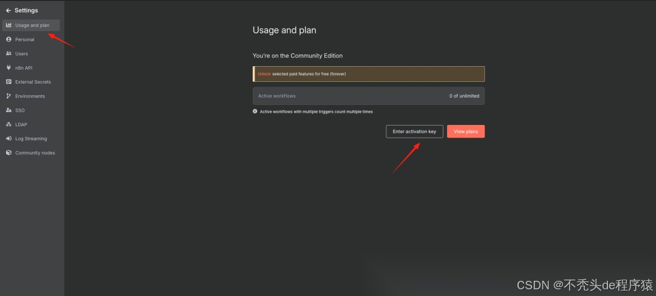The width and height of the screenshot is (656, 296).
Task: Go to the Personal settings
Action: [32, 39]
